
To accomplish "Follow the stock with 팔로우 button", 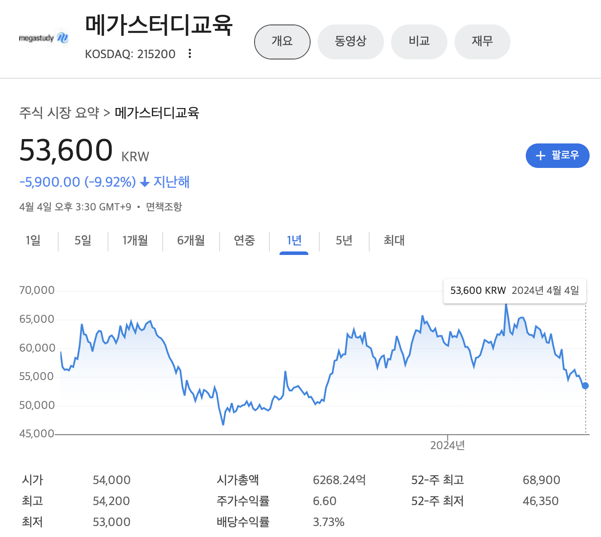I will coord(557,156).
